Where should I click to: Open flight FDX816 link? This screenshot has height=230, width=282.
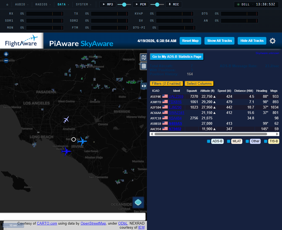175,102
